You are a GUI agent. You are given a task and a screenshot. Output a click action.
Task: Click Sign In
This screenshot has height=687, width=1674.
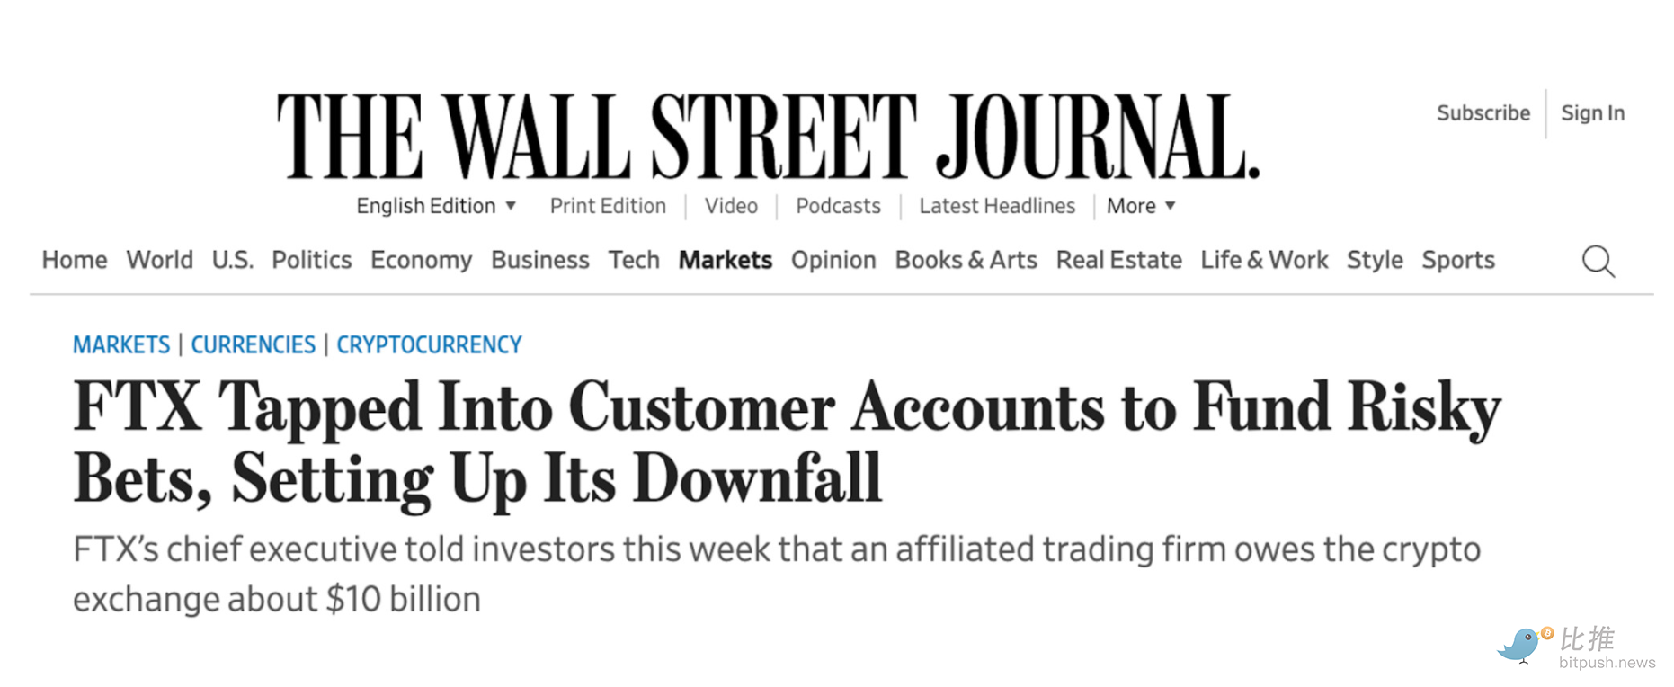[1592, 113]
